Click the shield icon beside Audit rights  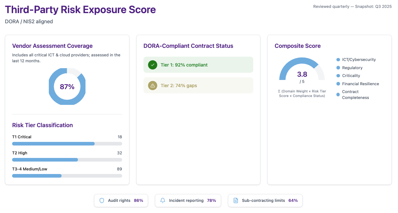click(x=102, y=201)
